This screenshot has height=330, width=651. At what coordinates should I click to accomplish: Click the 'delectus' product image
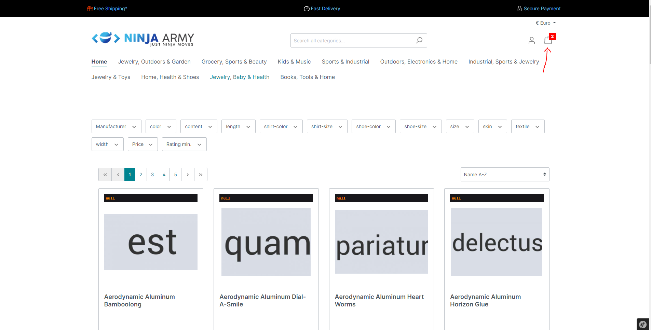(x=497, y=242)
